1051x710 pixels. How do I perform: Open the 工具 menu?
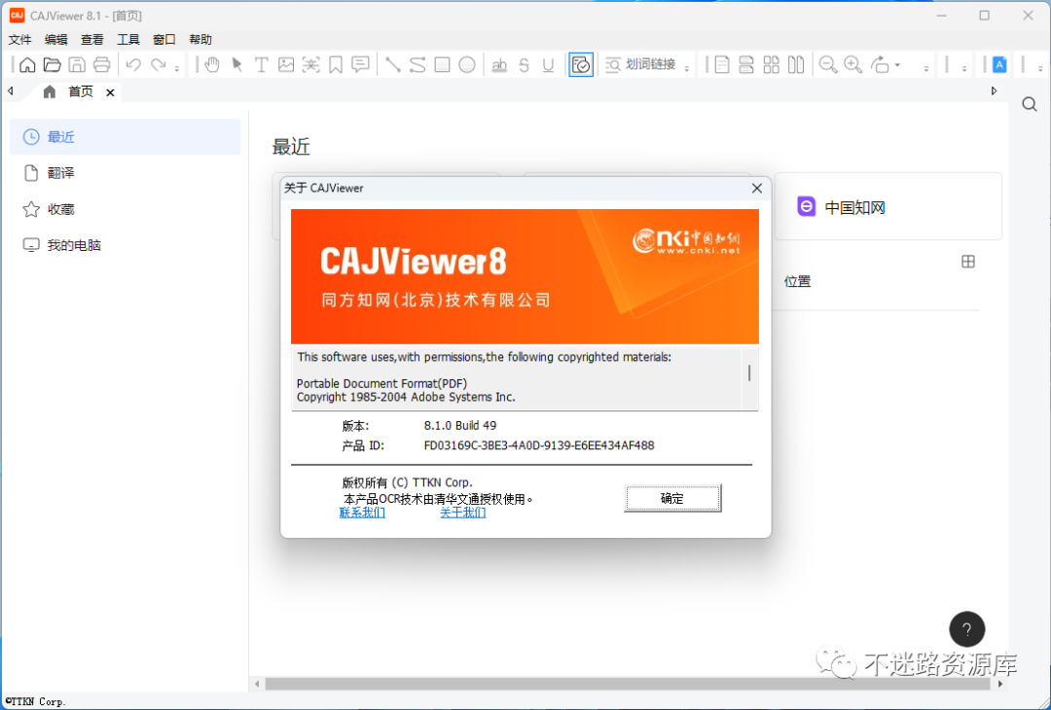(128, 40)
